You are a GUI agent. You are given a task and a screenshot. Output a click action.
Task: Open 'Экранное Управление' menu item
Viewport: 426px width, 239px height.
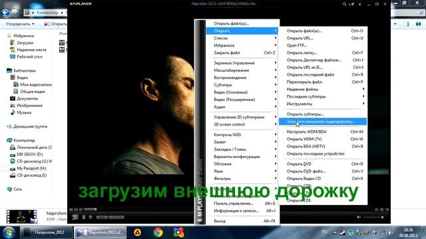[242, 63]
